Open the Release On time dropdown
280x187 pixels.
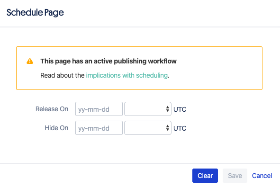tap(148, 109)
